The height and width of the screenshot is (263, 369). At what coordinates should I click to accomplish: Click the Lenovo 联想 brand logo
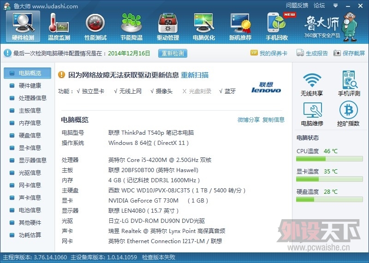[266, 87]
